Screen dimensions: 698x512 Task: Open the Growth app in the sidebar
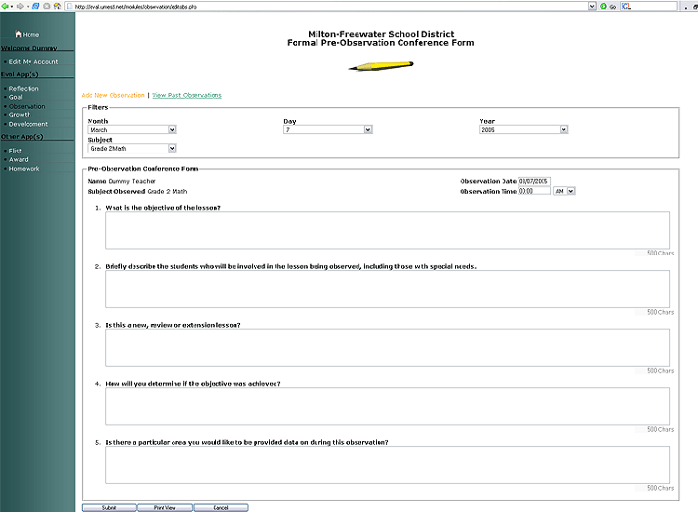point(20,115)
